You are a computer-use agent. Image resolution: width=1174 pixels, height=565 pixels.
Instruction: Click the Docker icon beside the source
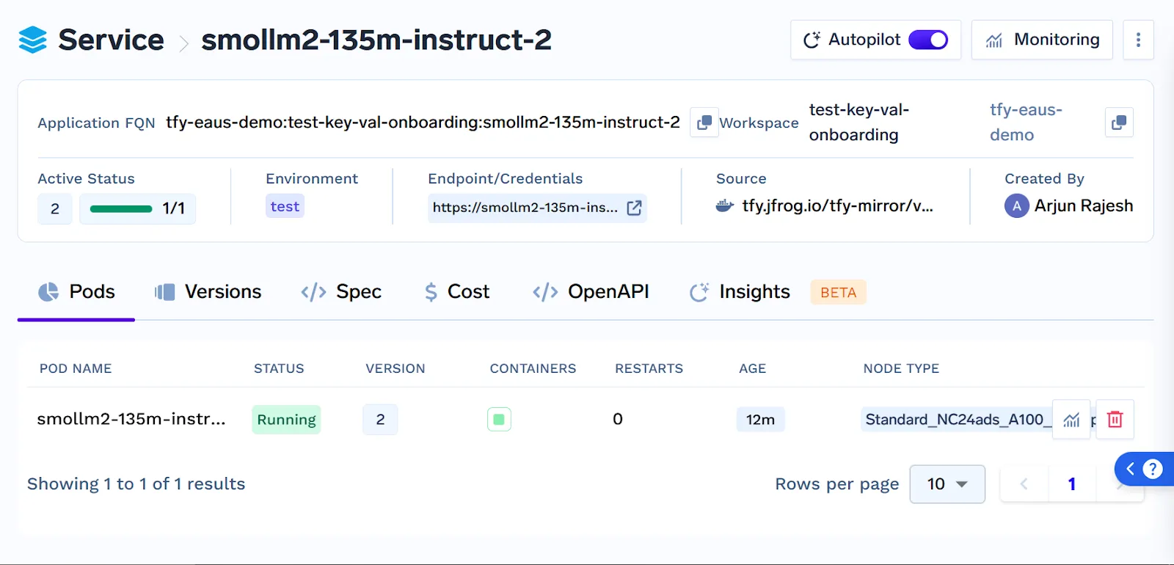[x=724, y=206]
